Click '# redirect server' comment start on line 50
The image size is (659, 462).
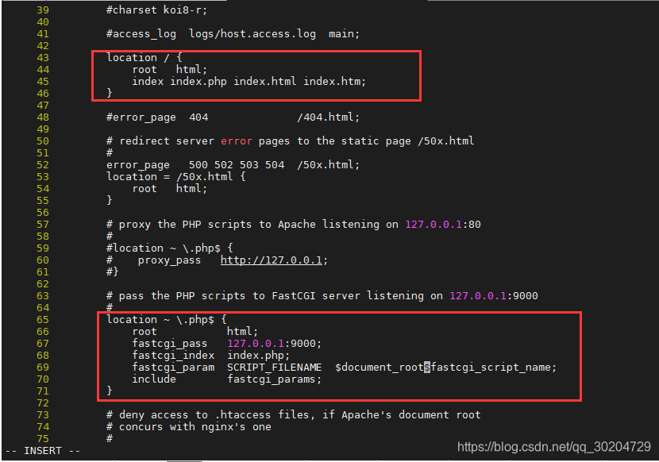[x=160, y=141]
